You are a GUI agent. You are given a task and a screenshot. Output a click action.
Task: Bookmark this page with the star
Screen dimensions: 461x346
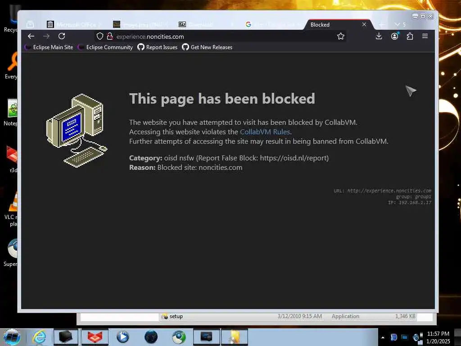click(x=341, y=36)
